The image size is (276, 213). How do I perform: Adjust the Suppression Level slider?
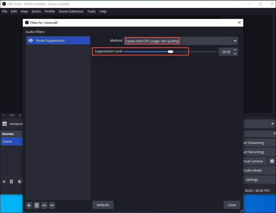click(170, 51)
